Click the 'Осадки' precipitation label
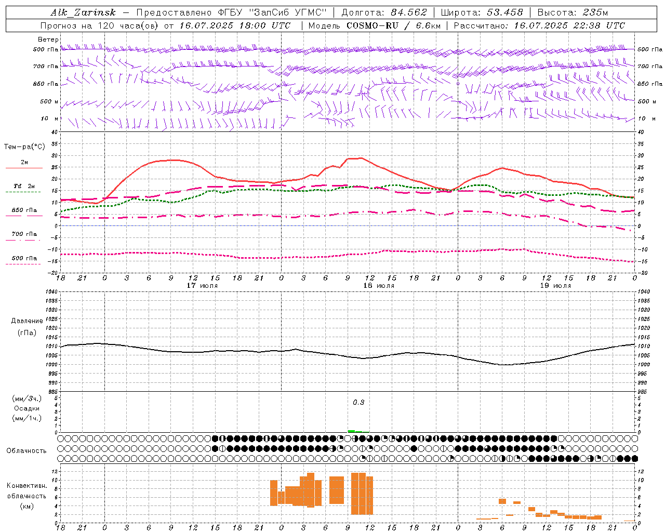The height and width of the screenshot is (532, 665). coord(27,408)
